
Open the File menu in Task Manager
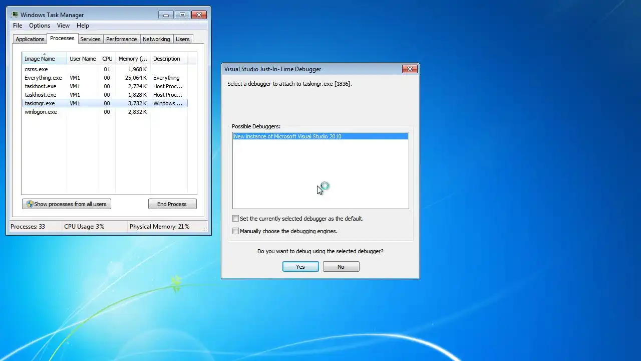click(x=18, y=26)
